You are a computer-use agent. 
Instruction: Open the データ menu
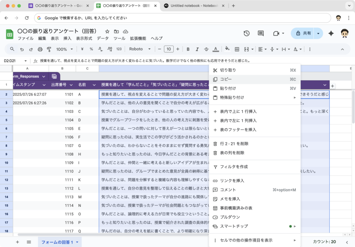coord(103,38)
